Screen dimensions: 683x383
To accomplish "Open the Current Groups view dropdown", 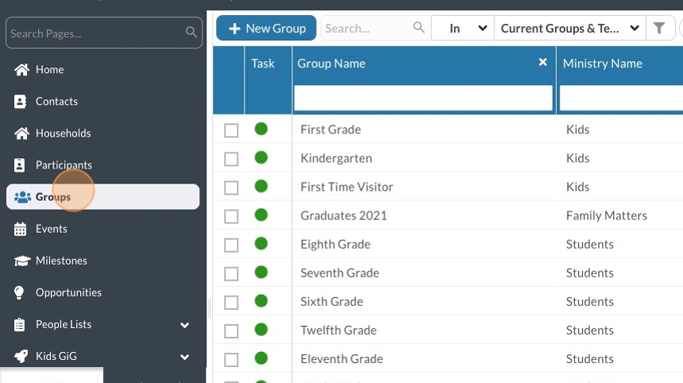I will (569, 29).
